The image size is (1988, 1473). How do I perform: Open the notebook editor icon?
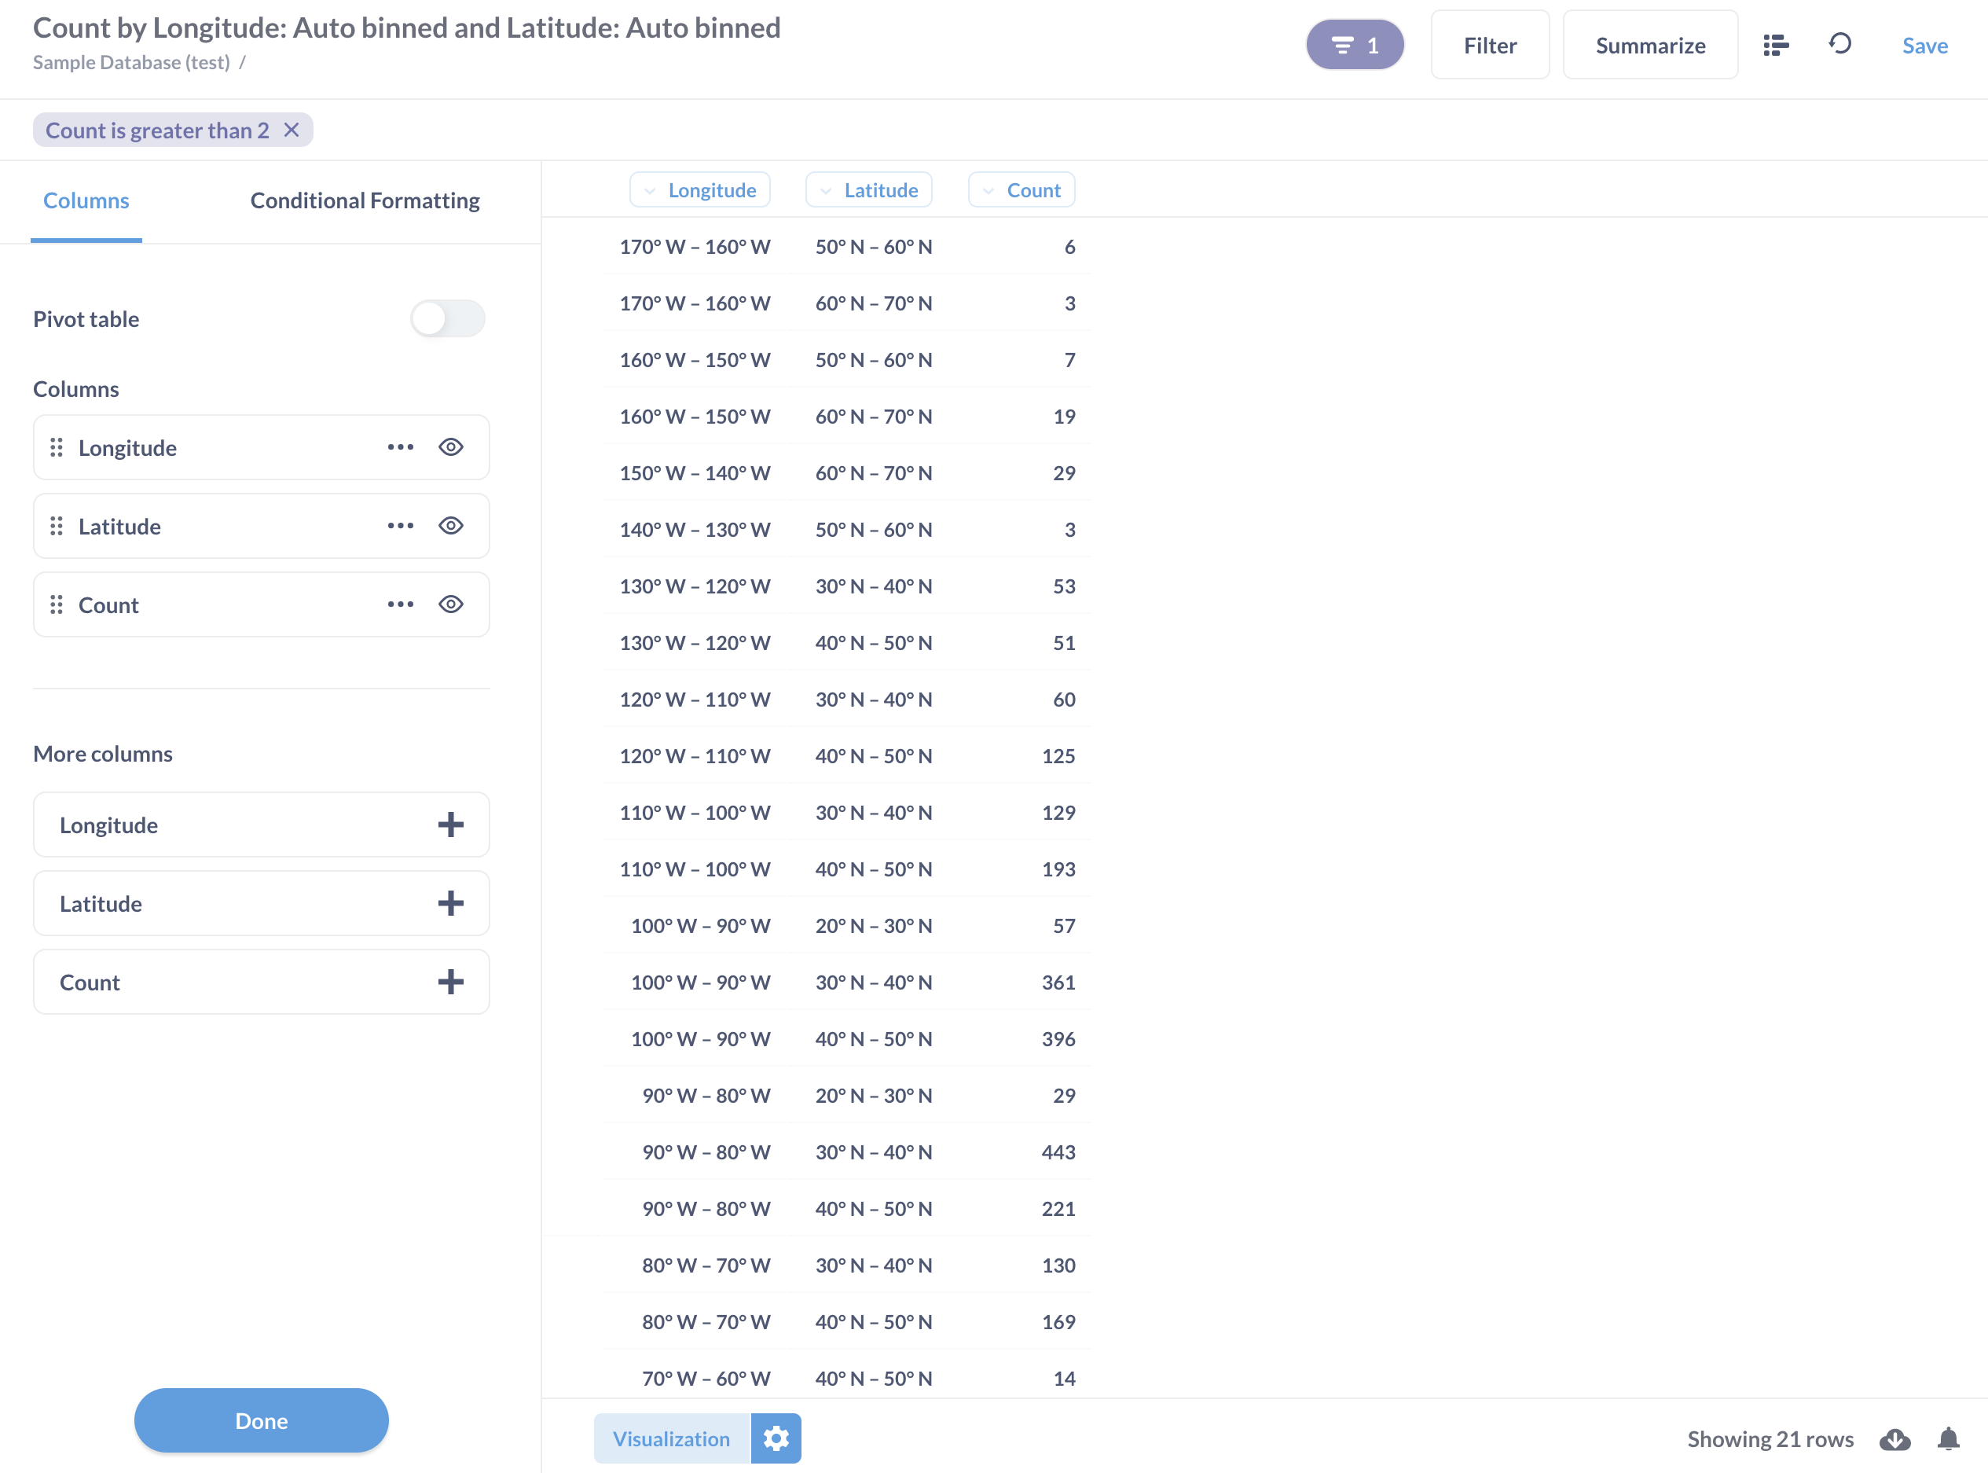click(x=1775, y=46)
